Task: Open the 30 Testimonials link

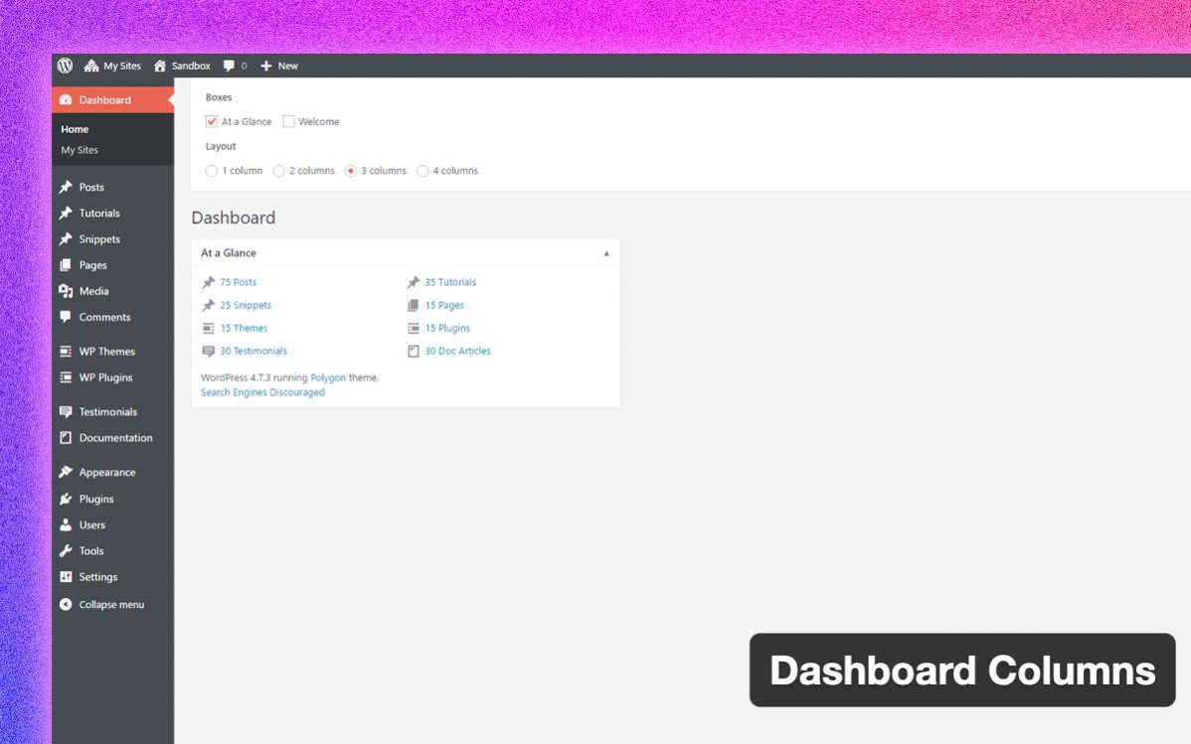Action: click(254, 351)
